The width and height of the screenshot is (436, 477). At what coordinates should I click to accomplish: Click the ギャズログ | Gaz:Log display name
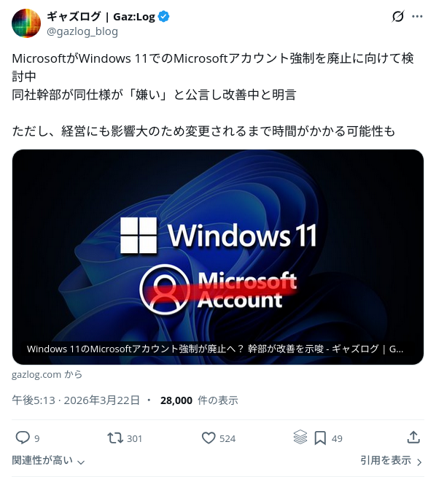tap(101, 17)
